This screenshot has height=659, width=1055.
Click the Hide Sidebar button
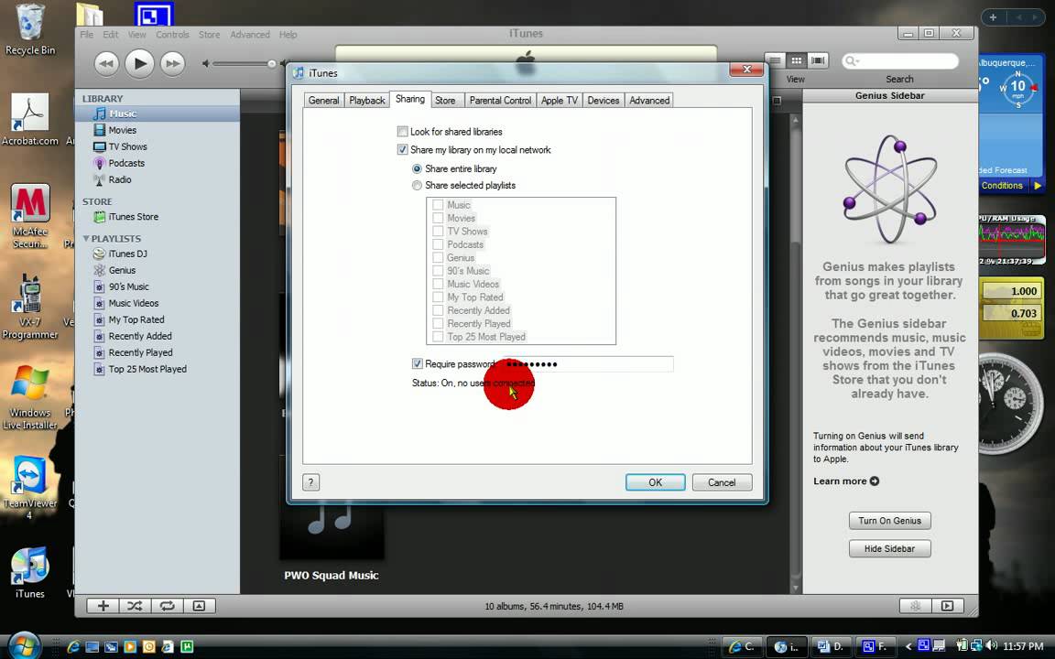coord(889,549)
